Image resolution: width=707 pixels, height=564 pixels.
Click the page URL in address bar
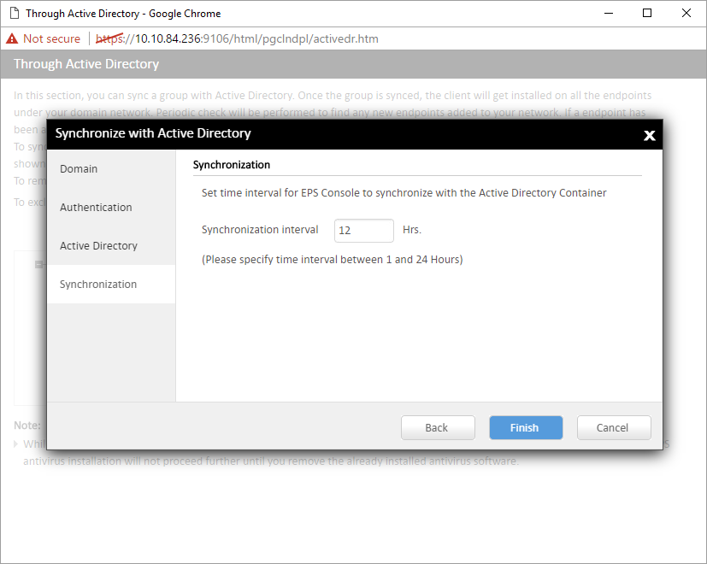(237, 38)
